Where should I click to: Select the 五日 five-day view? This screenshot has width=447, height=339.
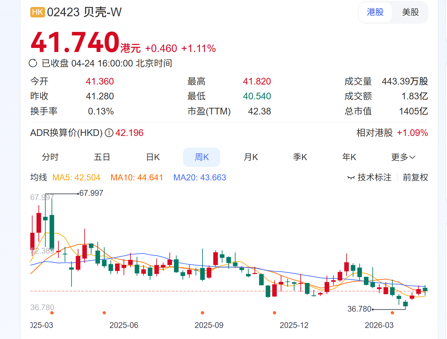pos(102,157)
